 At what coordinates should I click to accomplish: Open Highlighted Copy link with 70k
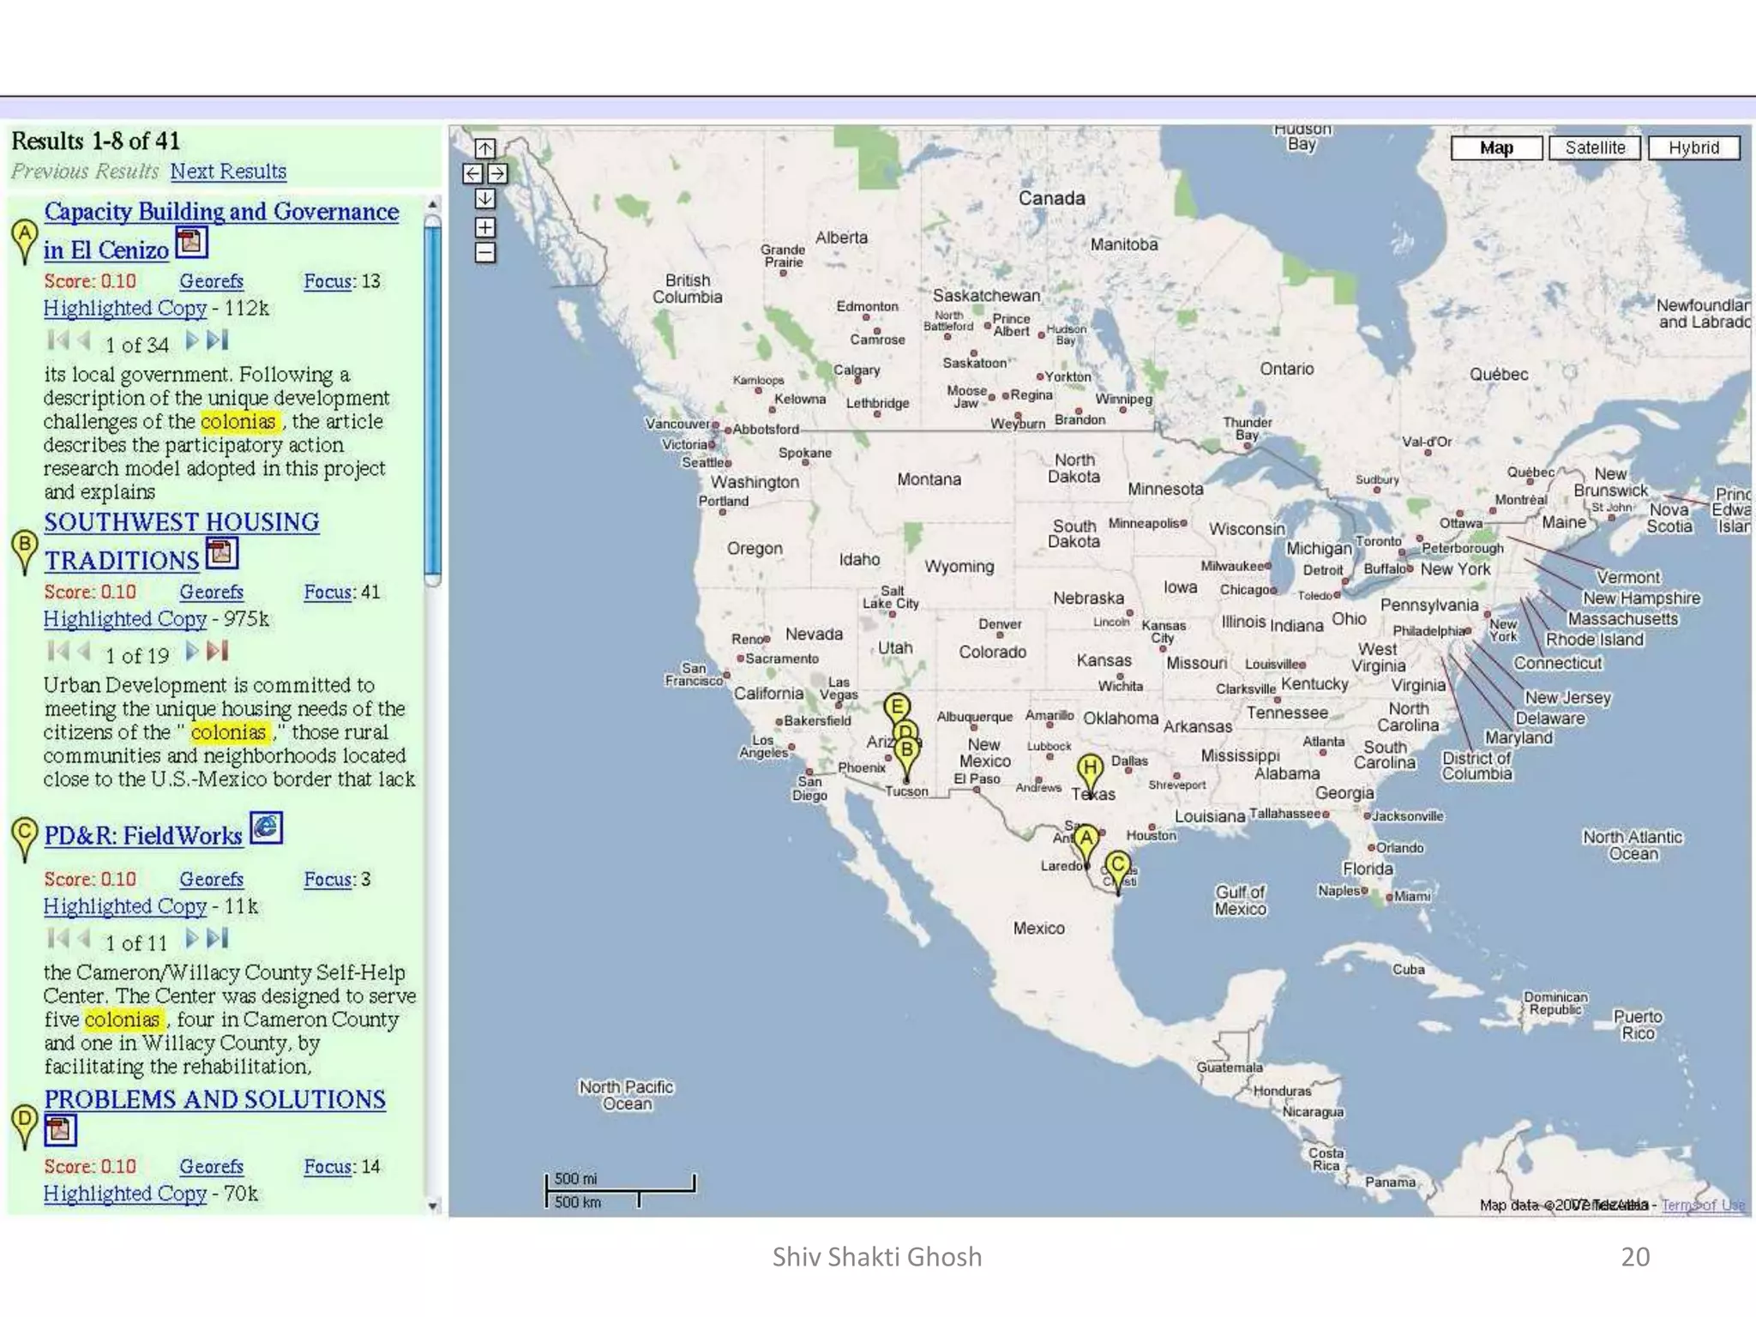125,1193
